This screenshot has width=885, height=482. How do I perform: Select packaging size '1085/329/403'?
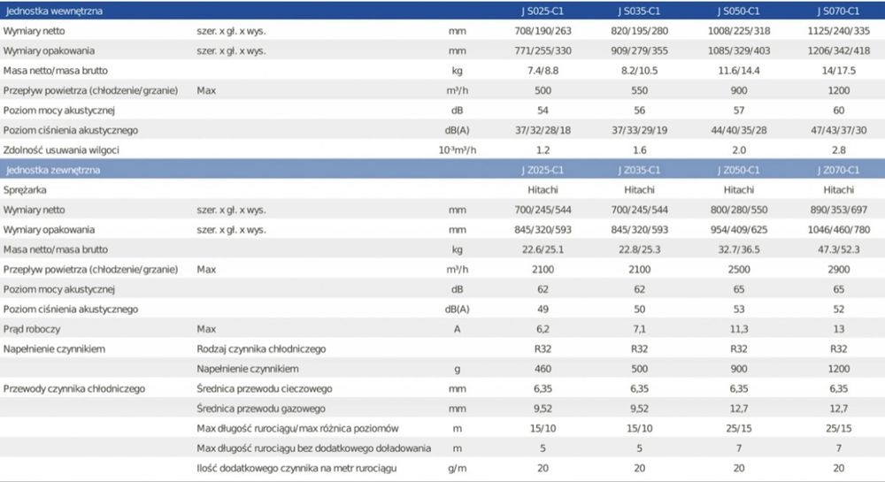pyautogui.click(x=738, y=50)
